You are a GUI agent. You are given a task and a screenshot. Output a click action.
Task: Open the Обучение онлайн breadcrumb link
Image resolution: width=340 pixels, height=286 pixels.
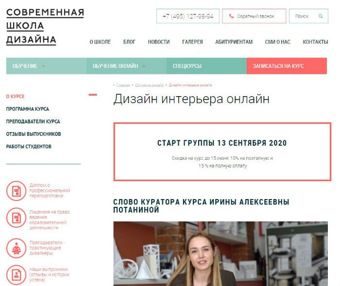[x=150, y=85]
